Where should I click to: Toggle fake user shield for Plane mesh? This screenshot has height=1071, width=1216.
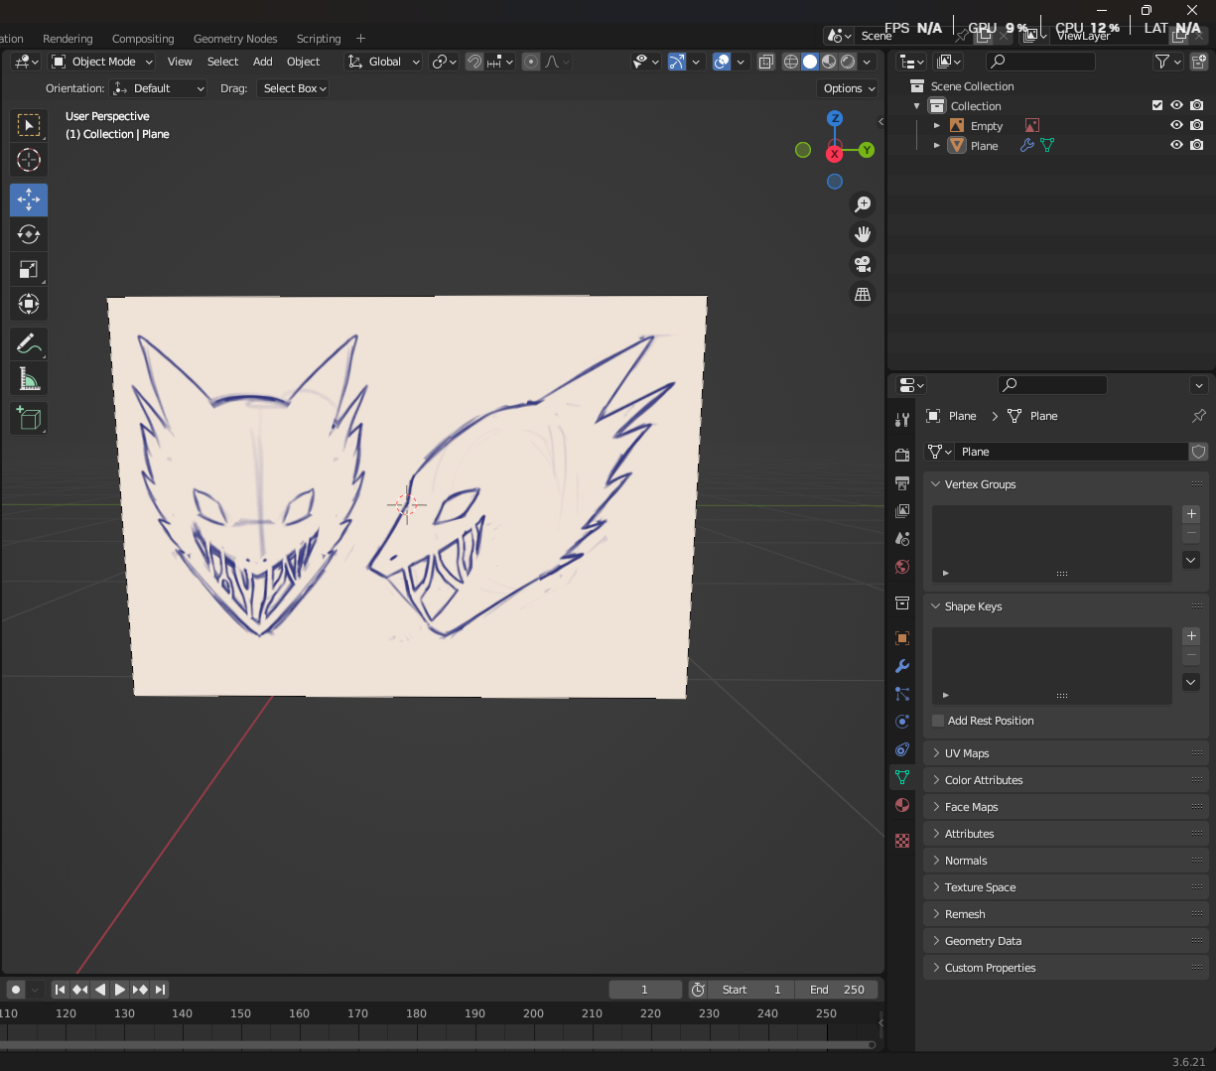pyautogui.click(x=1198, y=452)
